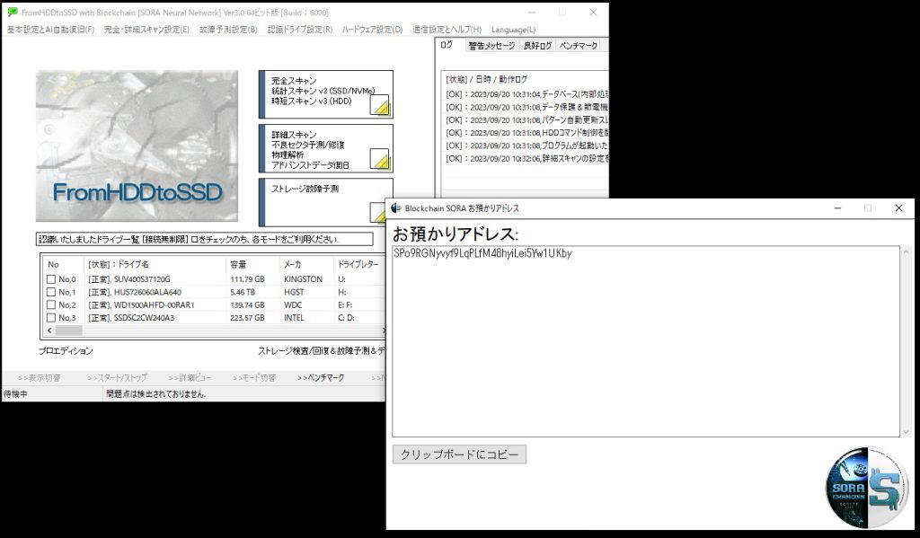Open the ハードウェア設定(D) menu

[373, 30]
